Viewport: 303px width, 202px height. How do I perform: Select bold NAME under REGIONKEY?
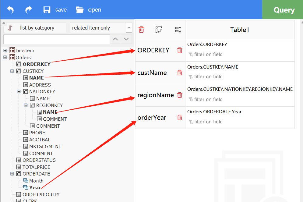click(50, 112)
